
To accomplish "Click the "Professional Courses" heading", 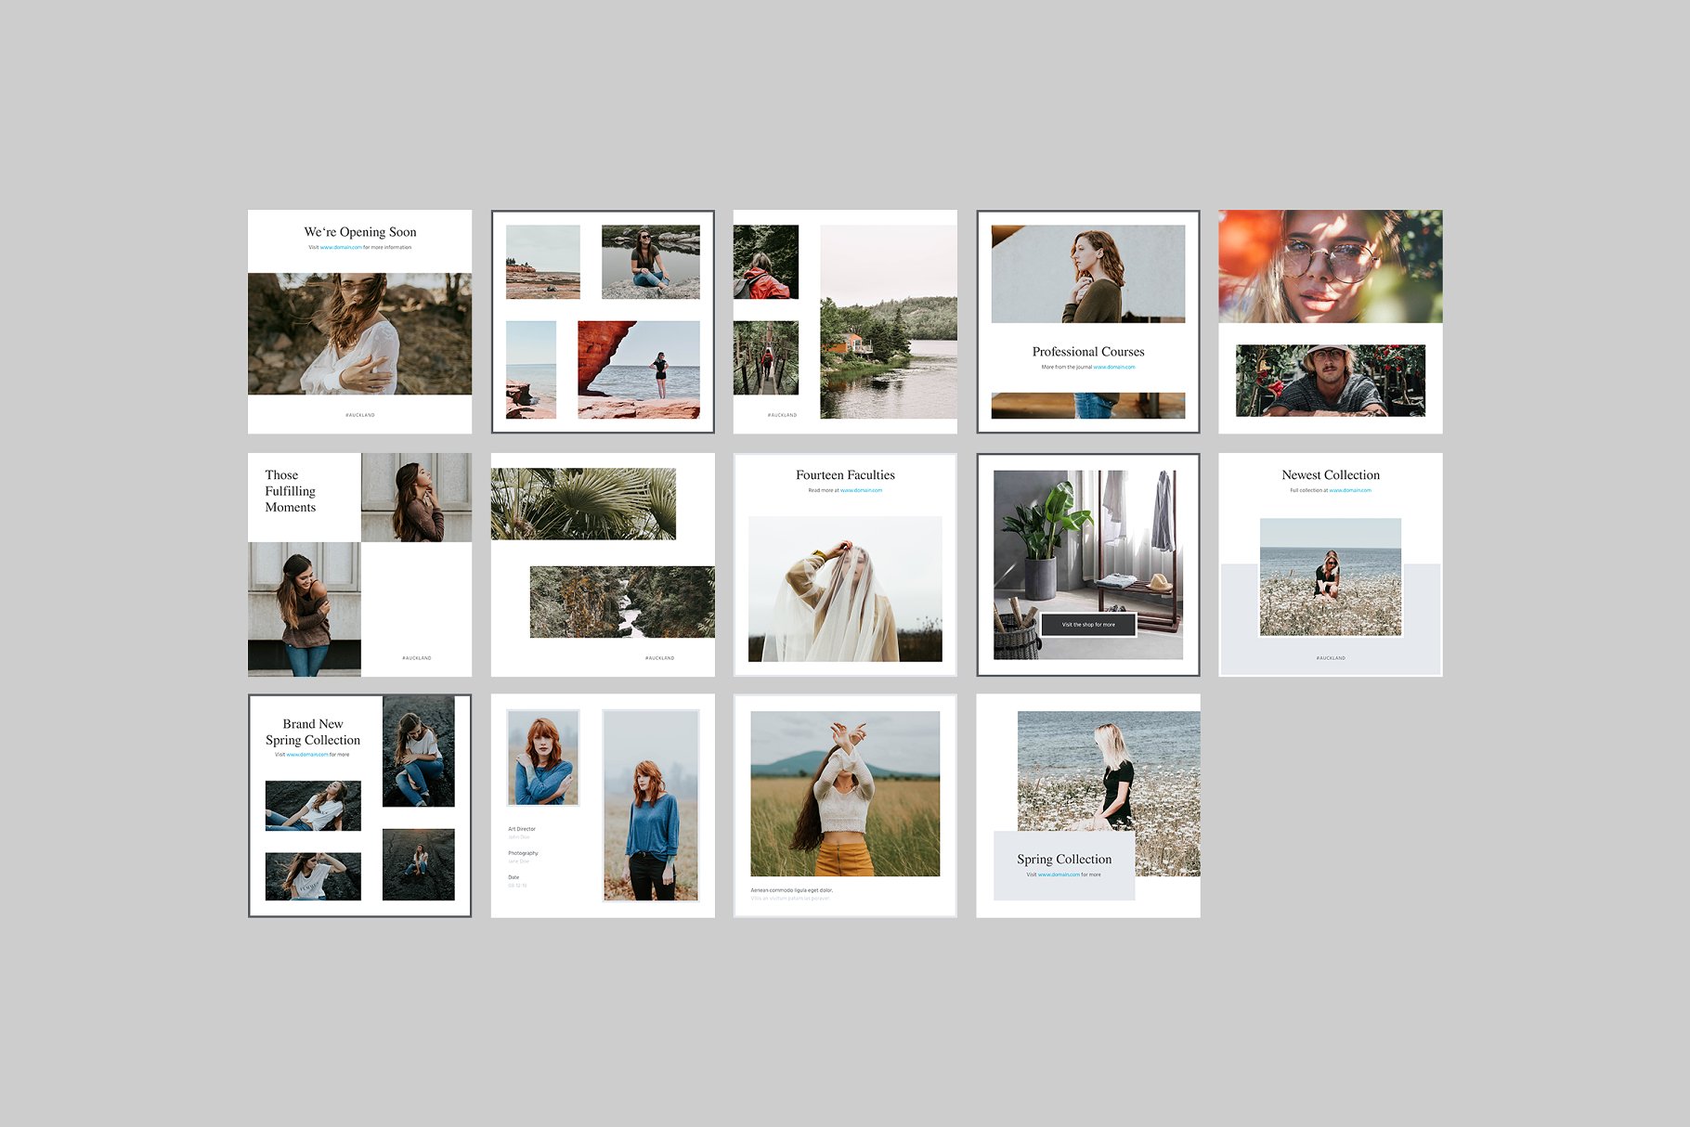I will coord(1088,352).
